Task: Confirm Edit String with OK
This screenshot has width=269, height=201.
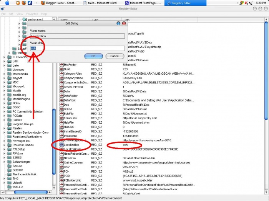Action: click(x=93, y=56)
